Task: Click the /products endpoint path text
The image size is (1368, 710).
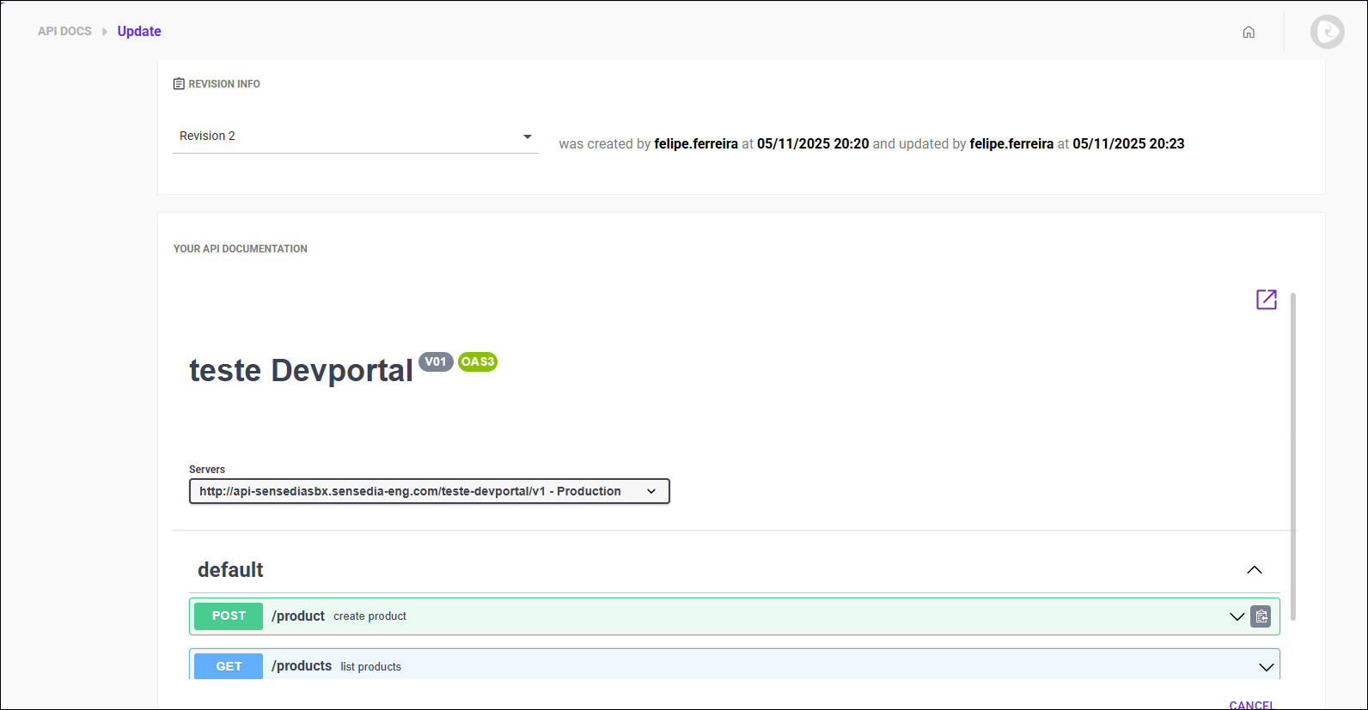Action: pos(302,666)
